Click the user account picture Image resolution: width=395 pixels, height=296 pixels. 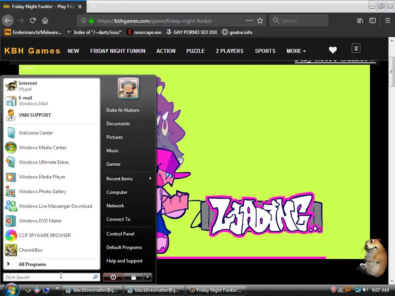[128, 88]
